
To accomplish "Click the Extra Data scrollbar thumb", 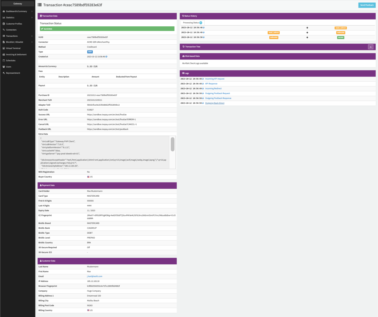I will 172,144.
